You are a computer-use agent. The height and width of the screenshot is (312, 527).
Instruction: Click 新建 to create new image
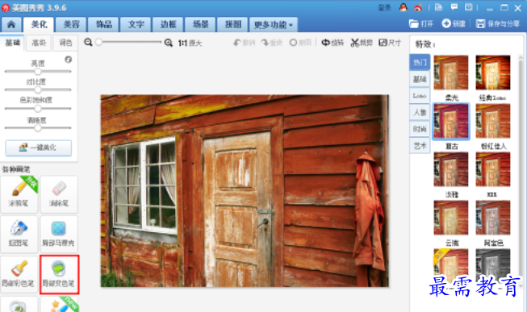(454, 23)
